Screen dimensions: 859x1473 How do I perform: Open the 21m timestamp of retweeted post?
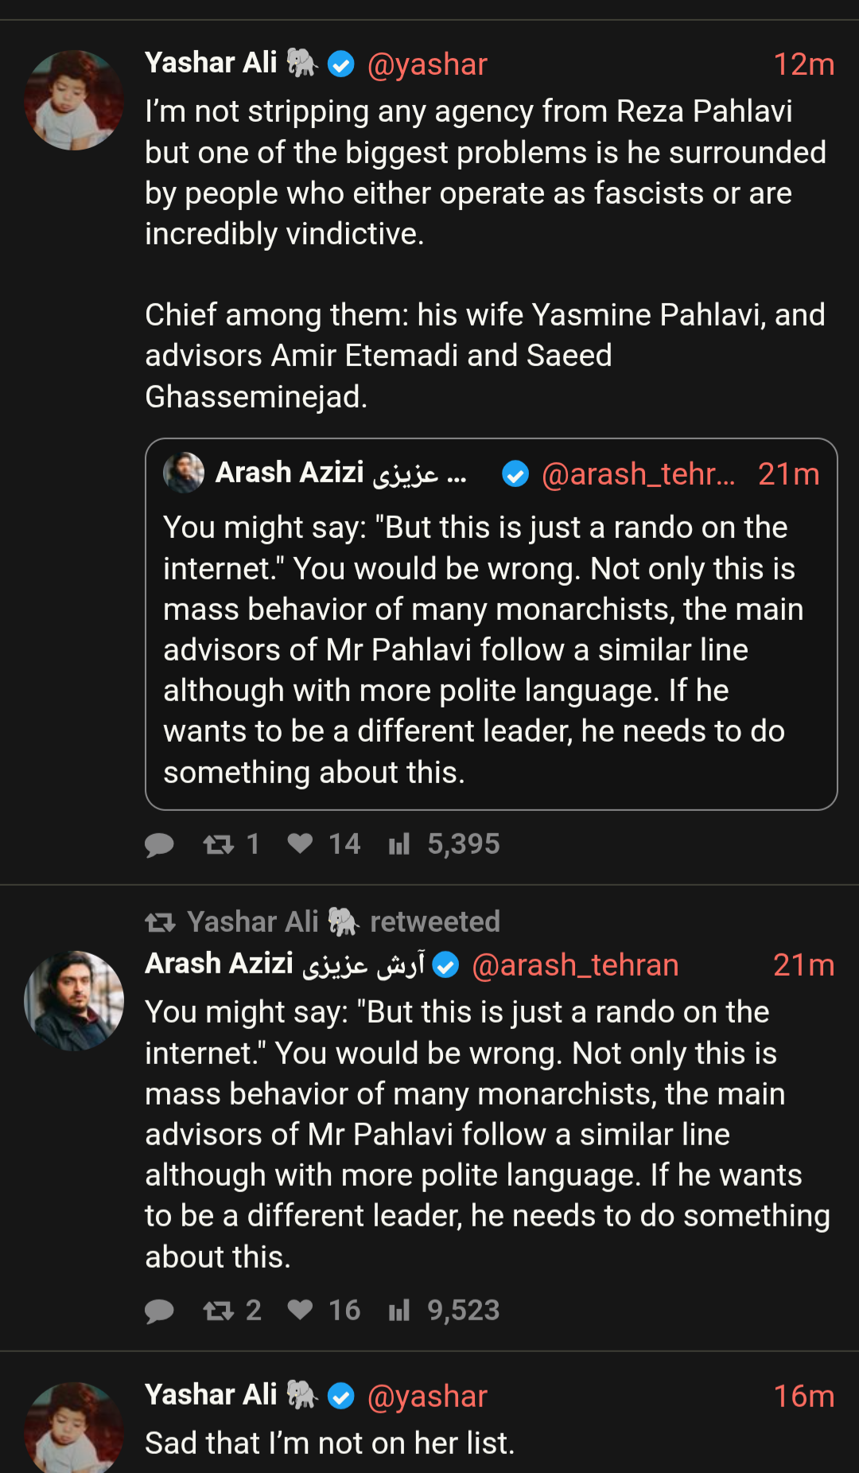click(x=803, y=965)
